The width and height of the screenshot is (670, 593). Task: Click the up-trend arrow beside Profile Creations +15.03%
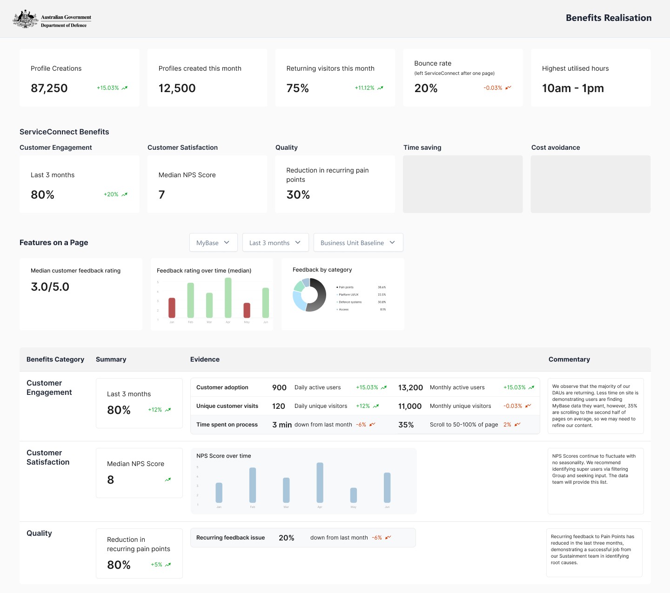tap(125, 88)
